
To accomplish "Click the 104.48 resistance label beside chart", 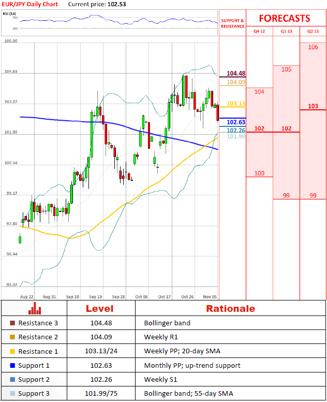I will (x=236, y=74).
